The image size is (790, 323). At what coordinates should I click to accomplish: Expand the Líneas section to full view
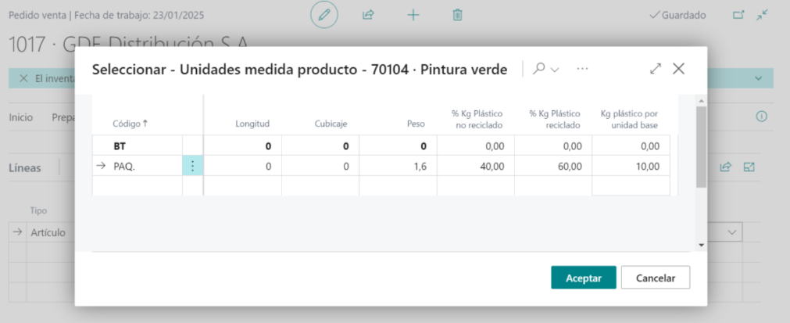tap(749, 167)
